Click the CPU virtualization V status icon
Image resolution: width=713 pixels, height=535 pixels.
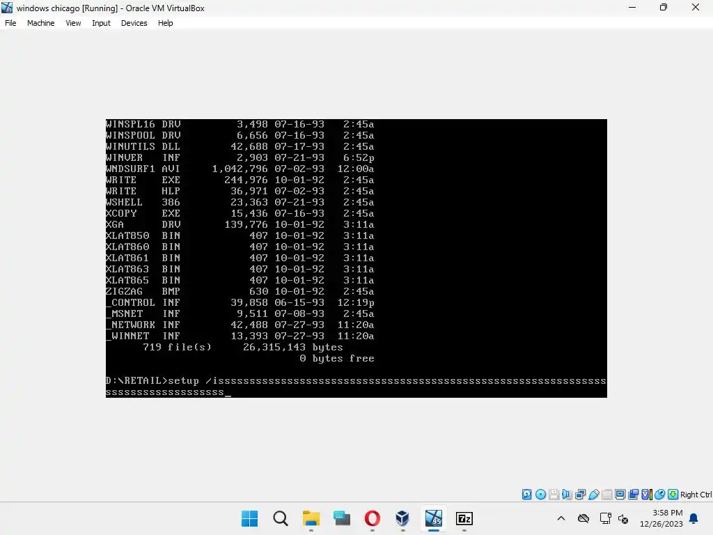(x=647, y=495)
